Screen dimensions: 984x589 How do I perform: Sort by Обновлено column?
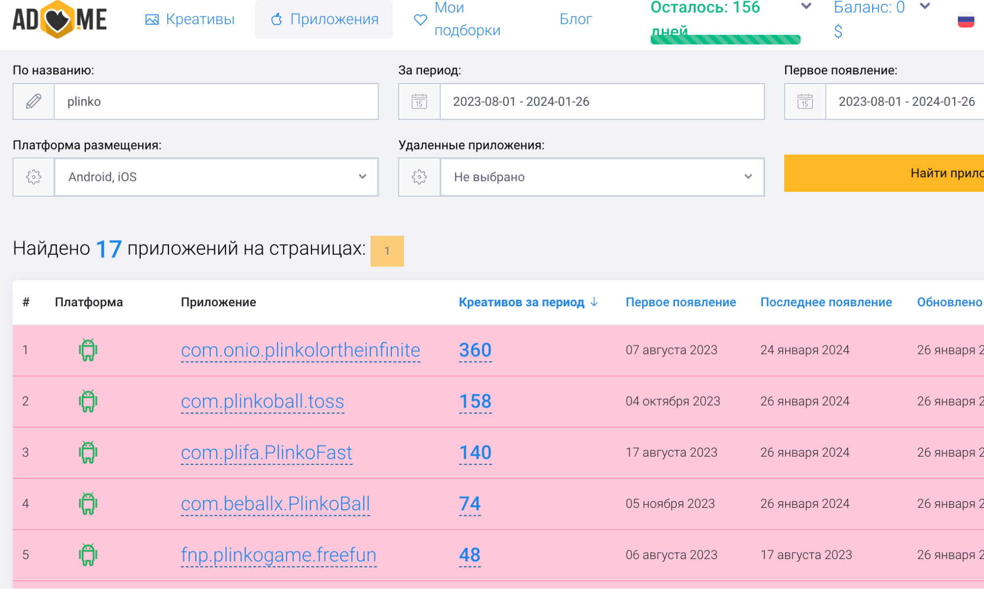[950, 302]
